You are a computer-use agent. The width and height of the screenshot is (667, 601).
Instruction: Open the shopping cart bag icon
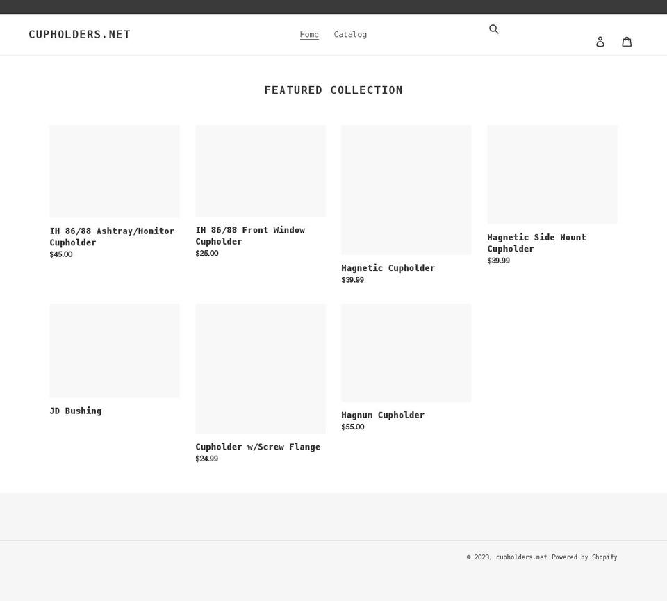[627, 42]
